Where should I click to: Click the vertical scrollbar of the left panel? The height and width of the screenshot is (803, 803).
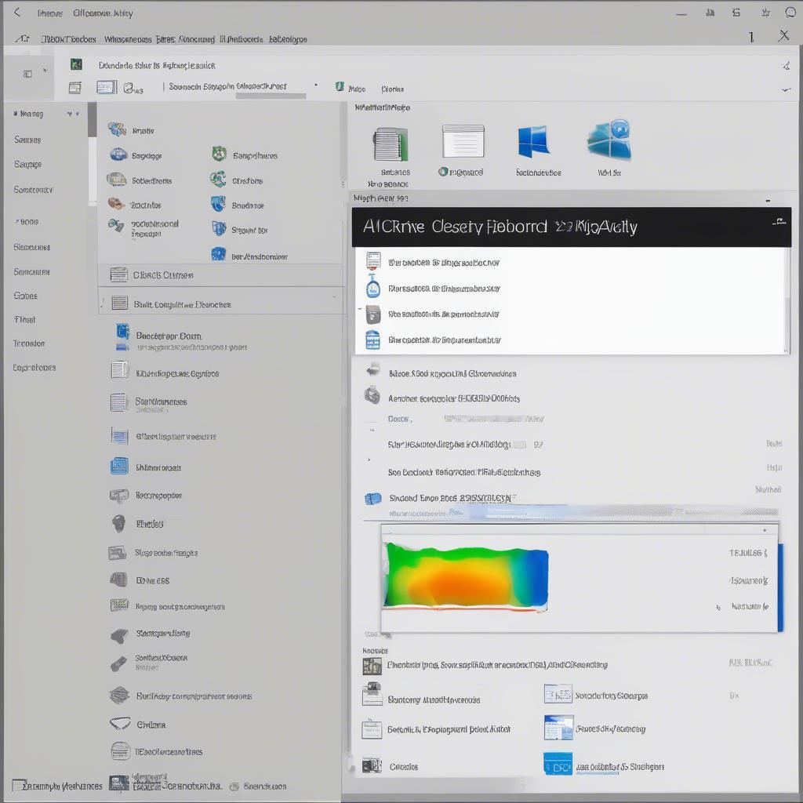(93, 154)
